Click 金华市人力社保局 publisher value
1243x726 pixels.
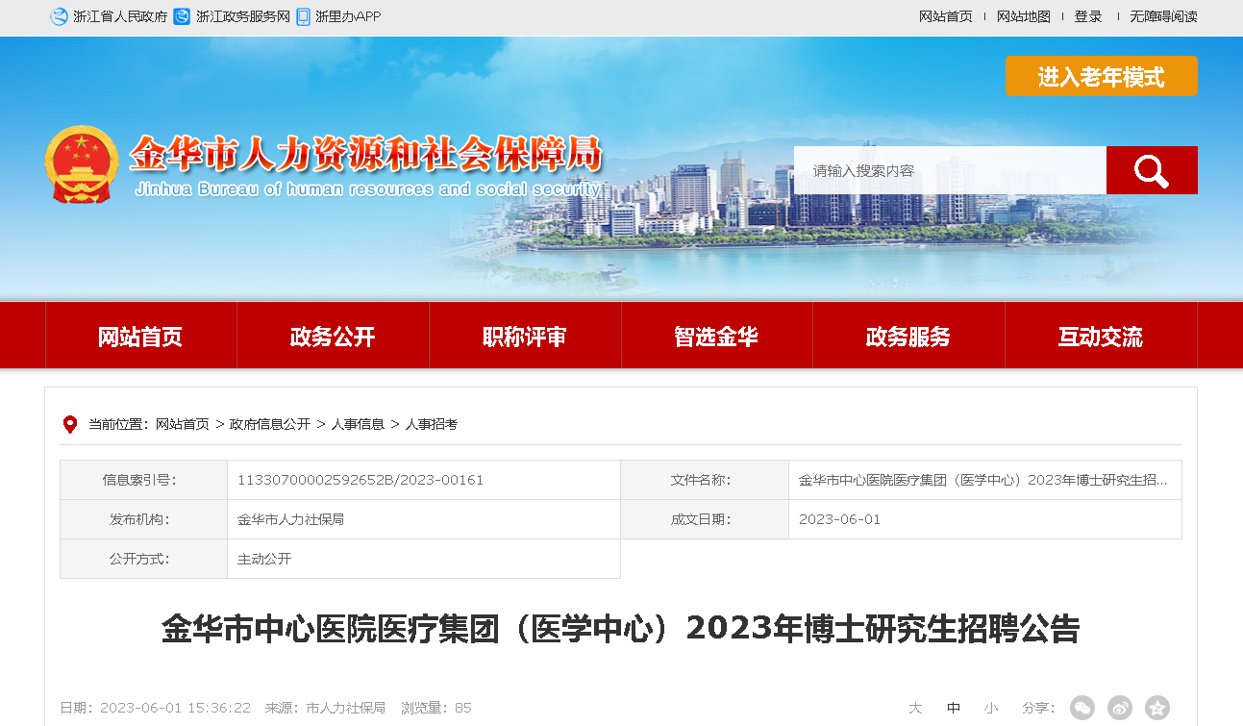(290, 519)
